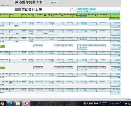
Task: Click the 閉じる button
Action: (x=54, y=3)
